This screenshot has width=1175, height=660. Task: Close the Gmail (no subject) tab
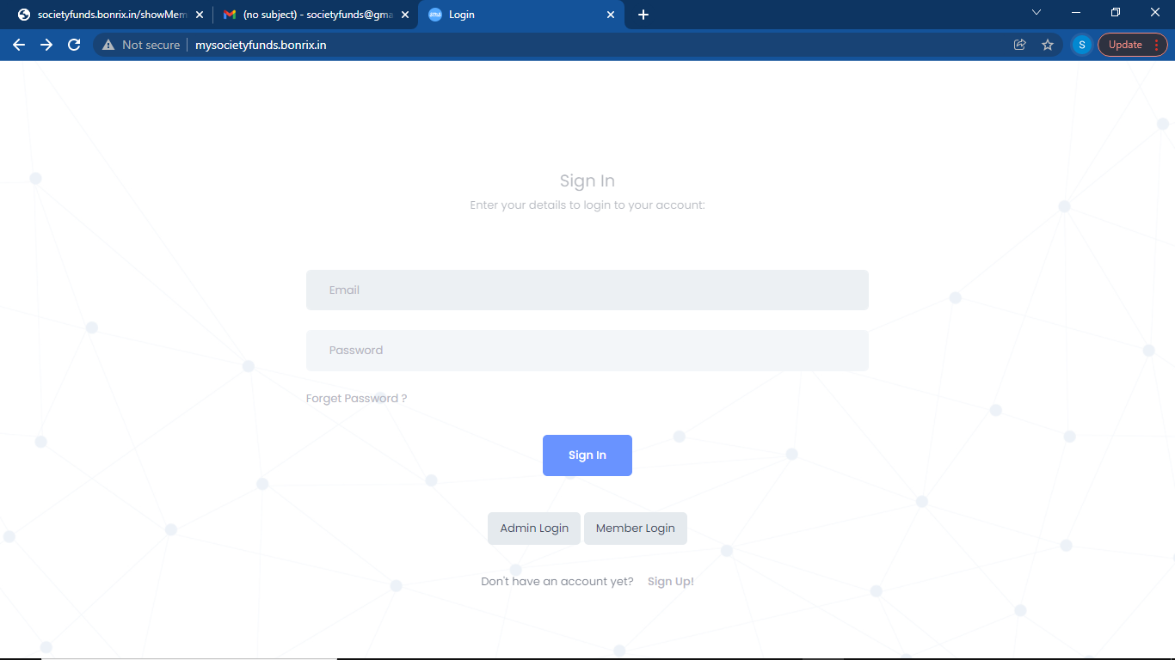(x=404, y=15)
